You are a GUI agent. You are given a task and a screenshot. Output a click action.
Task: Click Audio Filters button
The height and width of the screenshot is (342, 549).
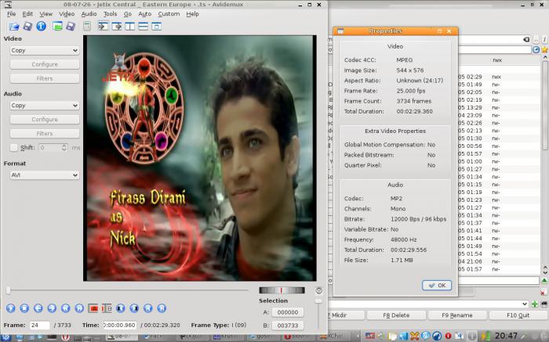tap(45, 134)
